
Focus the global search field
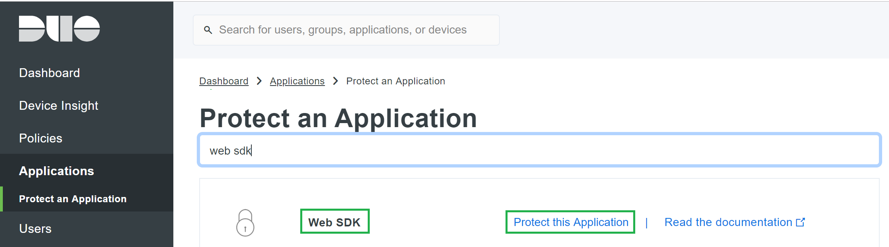[346, 30]
